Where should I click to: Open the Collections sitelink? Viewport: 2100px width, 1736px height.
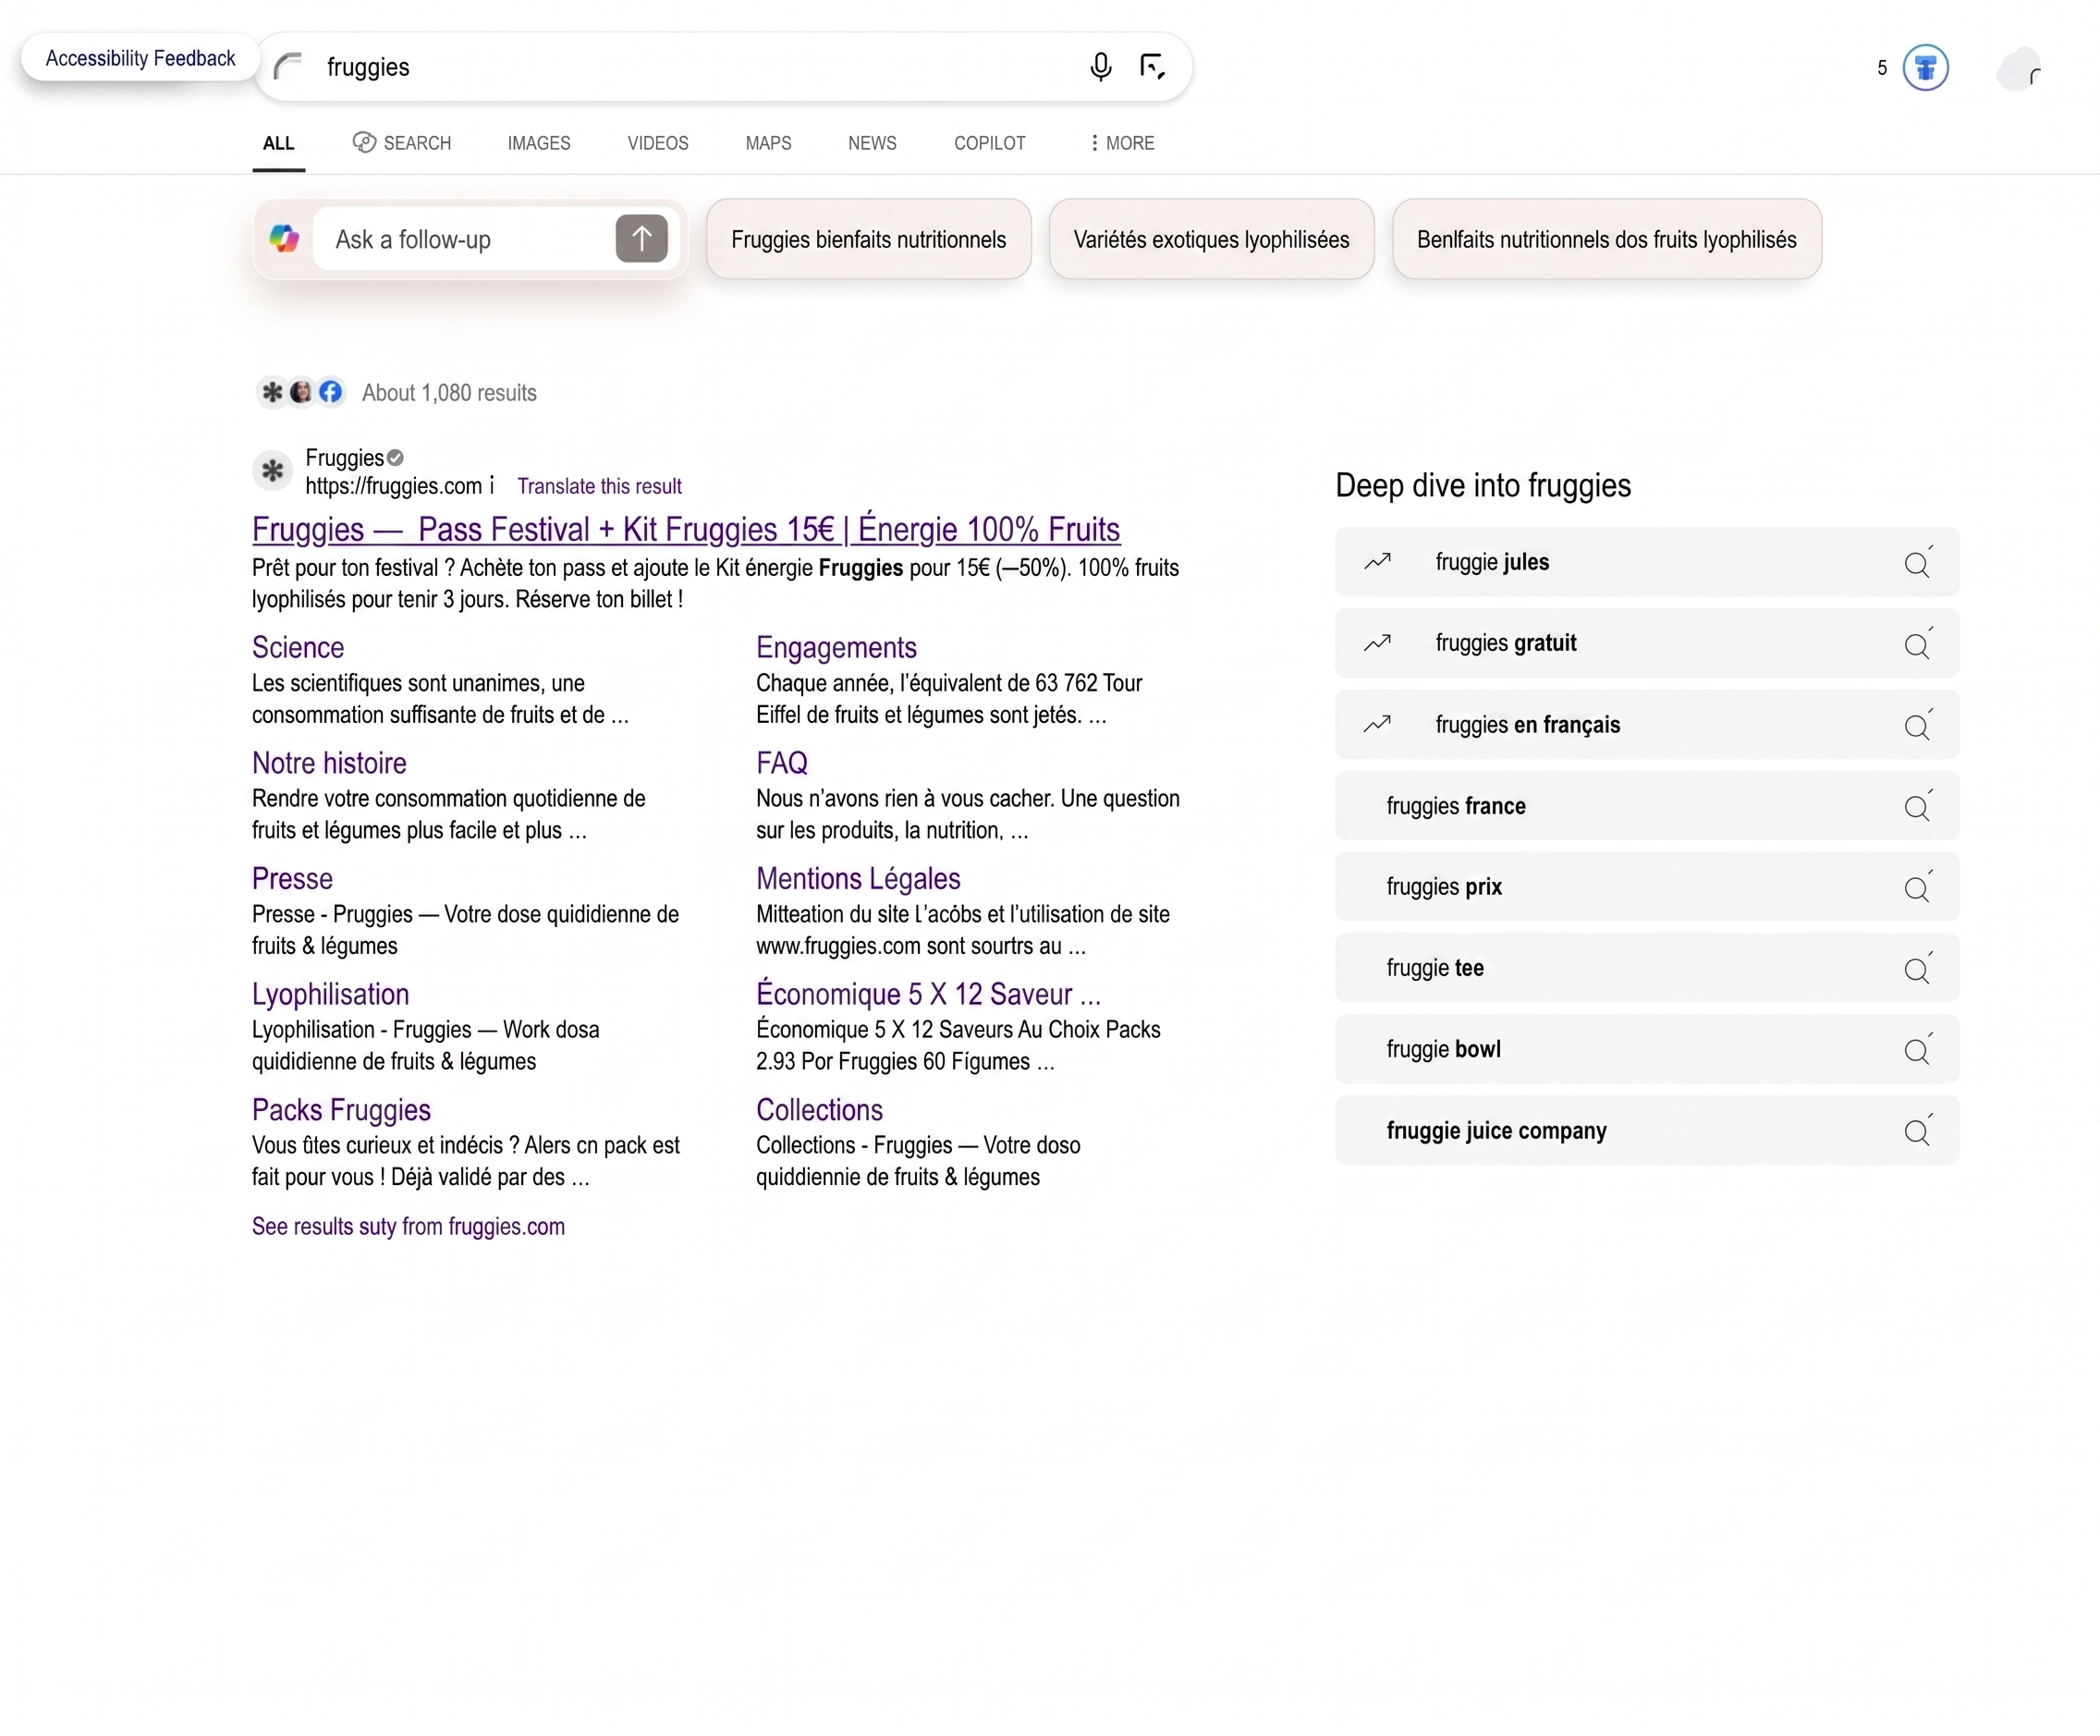(819, 1110)
